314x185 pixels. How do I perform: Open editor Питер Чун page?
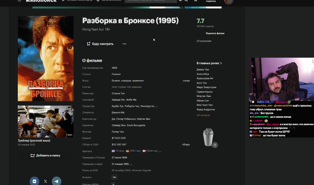(x=118, y=132)
